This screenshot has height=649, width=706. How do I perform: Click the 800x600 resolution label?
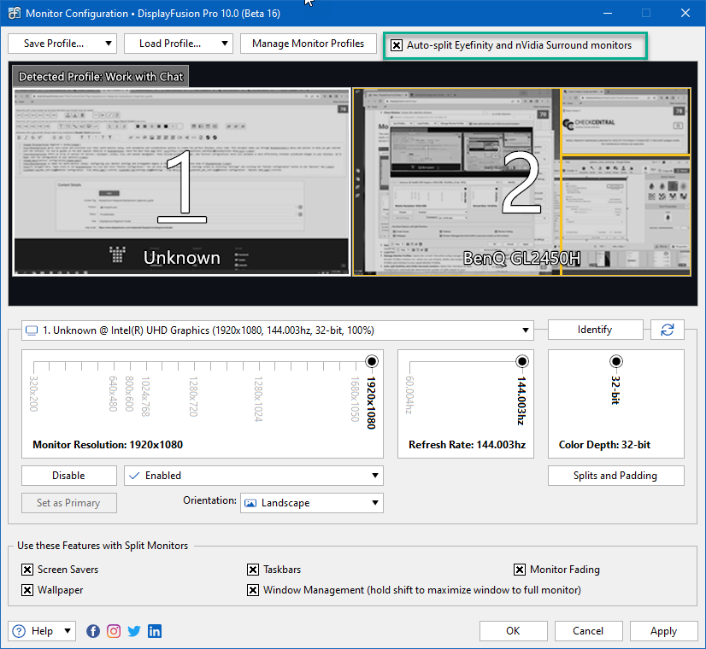(129, 394)
